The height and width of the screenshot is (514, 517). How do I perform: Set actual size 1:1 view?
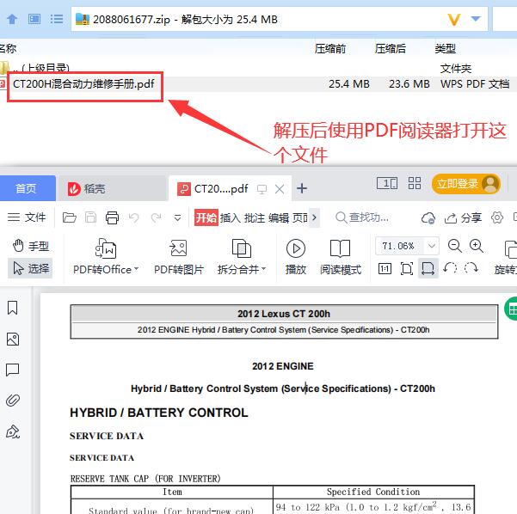385,269
